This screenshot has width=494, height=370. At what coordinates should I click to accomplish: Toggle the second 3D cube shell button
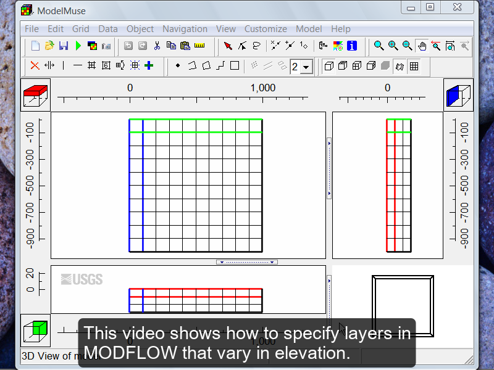pos(343,66)
